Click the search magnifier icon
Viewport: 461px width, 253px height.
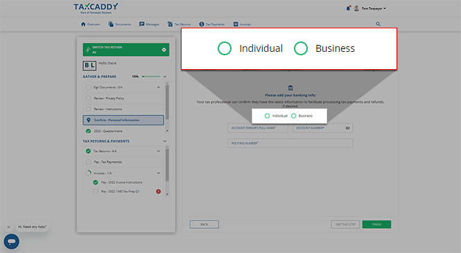point(378,24)
